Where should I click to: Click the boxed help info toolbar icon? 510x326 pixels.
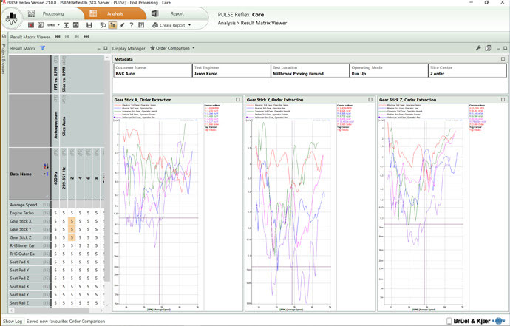point(141,25)
